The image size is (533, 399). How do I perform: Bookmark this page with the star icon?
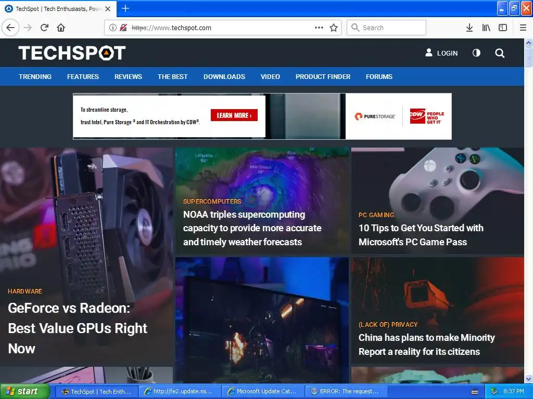click(334, 28)
